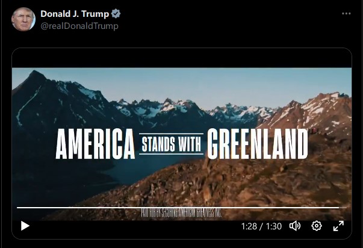The image size is (363, 248).
Task: Enter fullscreen with the expand arrows icon
Action: click(338, 226)
